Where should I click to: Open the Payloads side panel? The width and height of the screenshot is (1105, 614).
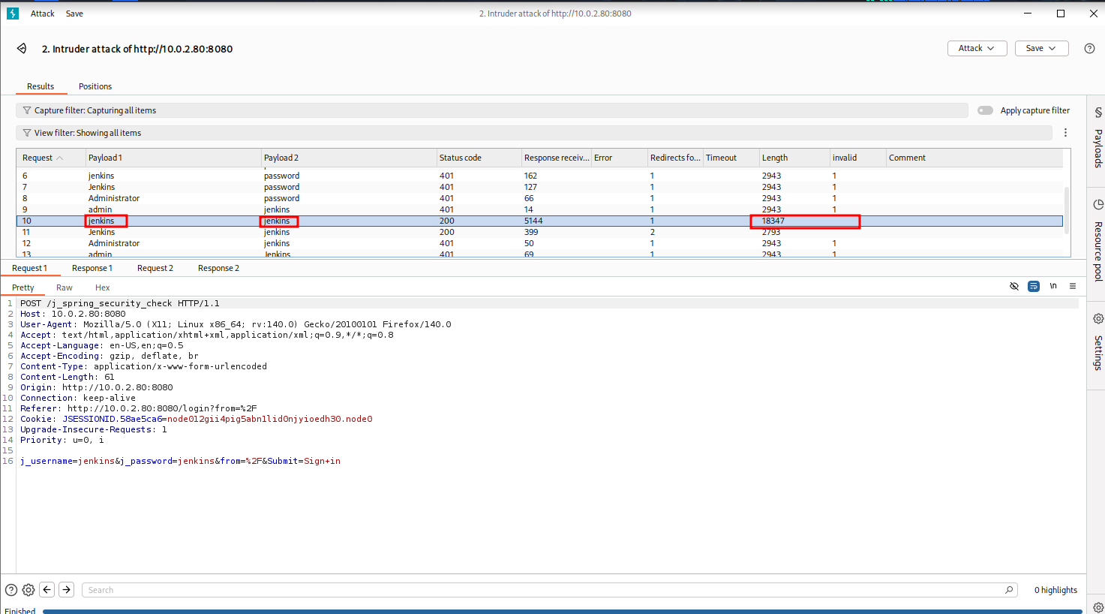[1097, 139]
